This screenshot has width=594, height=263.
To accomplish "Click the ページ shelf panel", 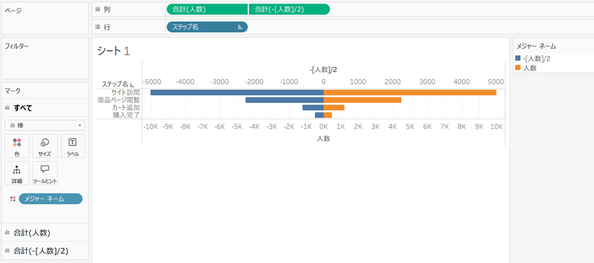I will tap(45, 18).
